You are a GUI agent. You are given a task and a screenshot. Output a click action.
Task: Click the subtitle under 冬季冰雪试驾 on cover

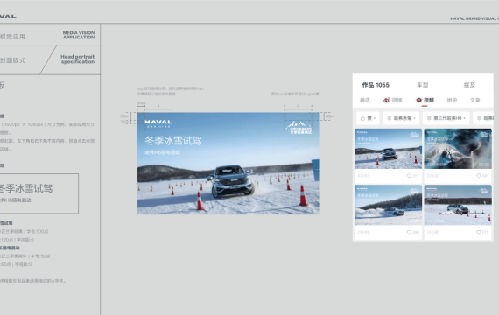[x=162, y=152]
